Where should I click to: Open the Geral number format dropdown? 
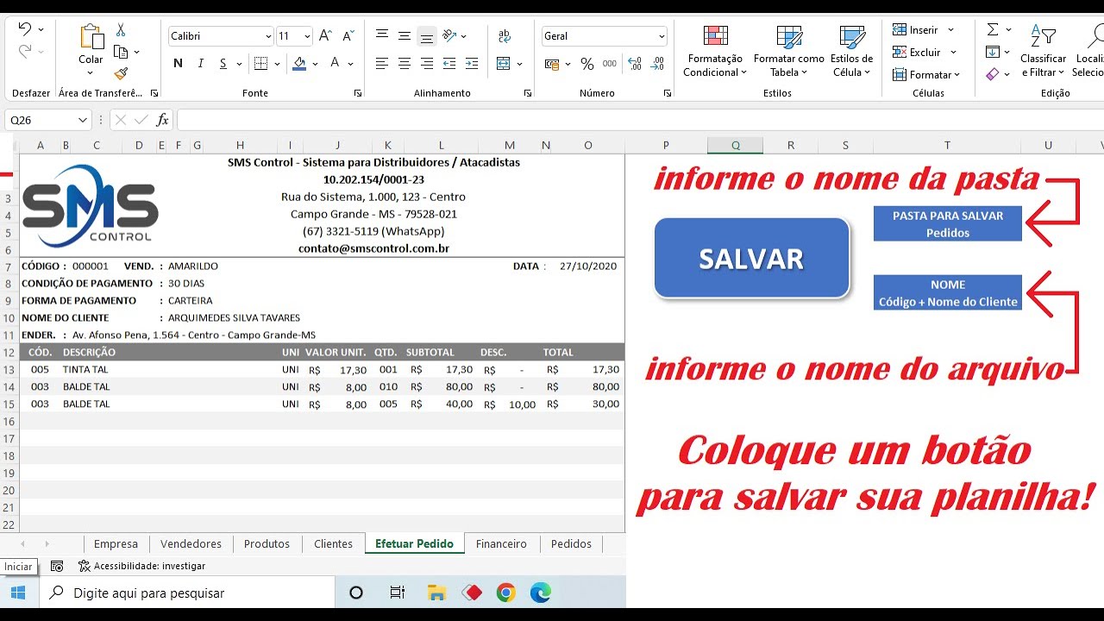662,36
